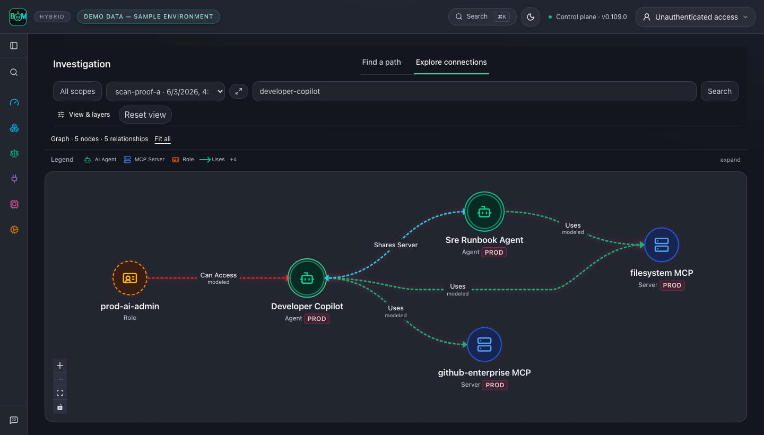
Task: Click the BOM robot logo
Action: 18,17
